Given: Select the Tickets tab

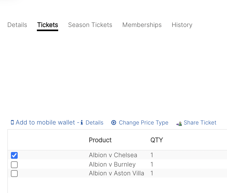Looking at the screenshot, I should pos(48,25).
